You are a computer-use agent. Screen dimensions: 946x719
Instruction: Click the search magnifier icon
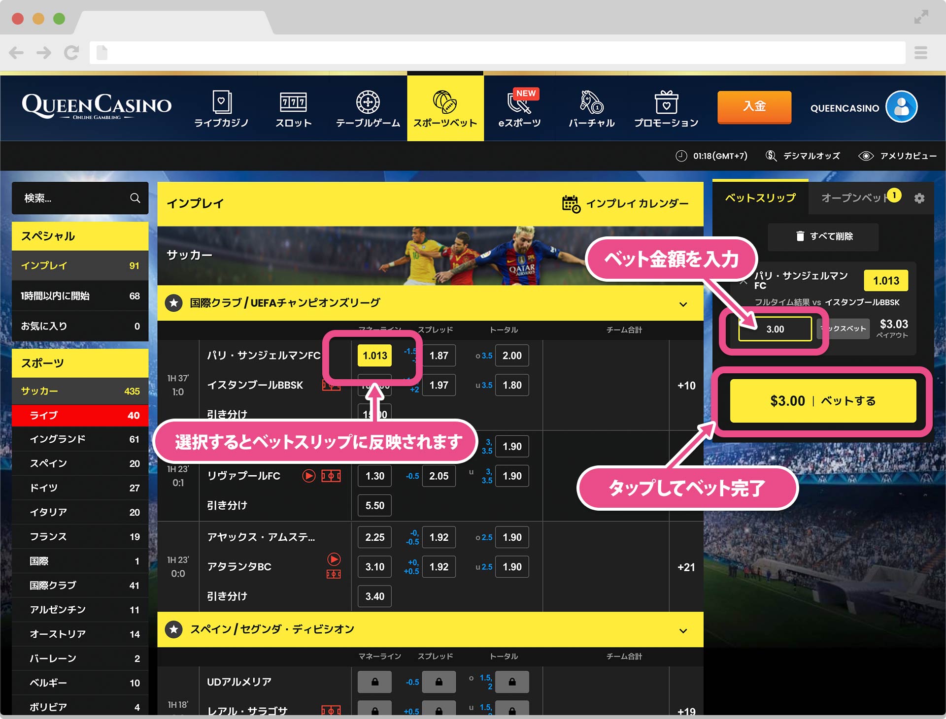pyautogui.click(x=135, y=198)
